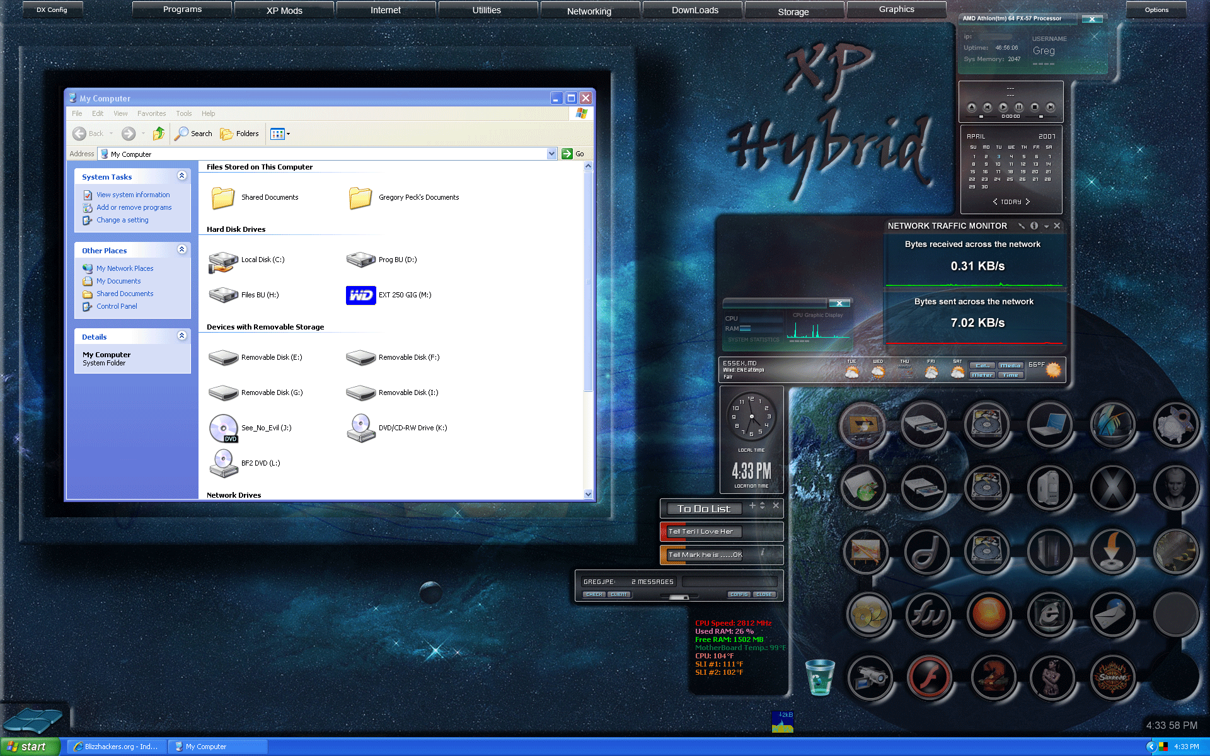Open the gold discs dock icon
Image resolution: width=1210 pixels, height=756 pixels.
(x=868, y=614)
